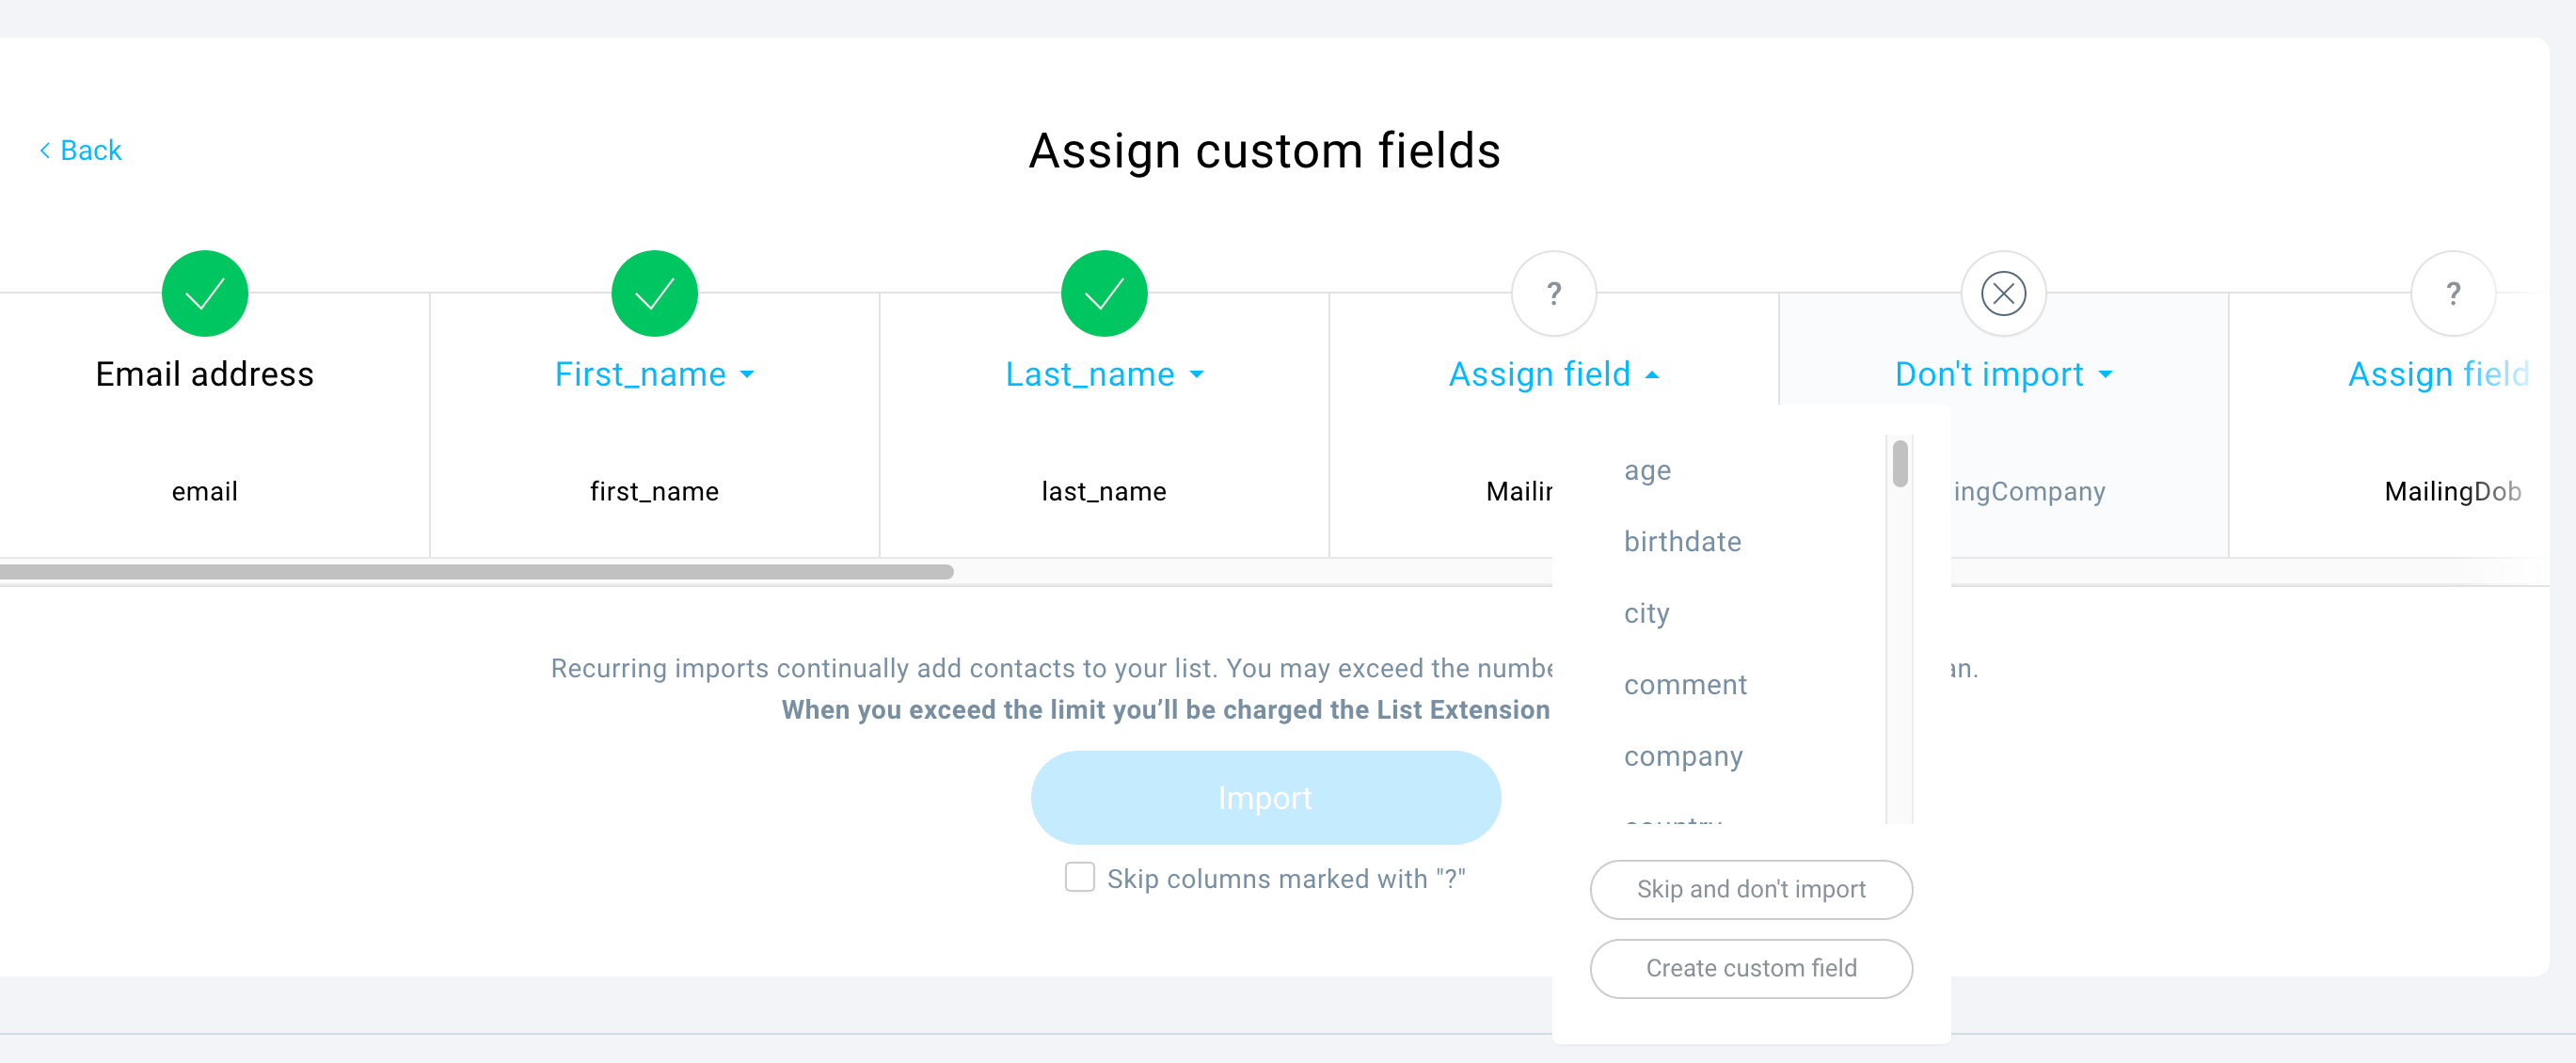Collapse the open Assign field dropdown
Screen dimensions: 2576x1063
1553,374
